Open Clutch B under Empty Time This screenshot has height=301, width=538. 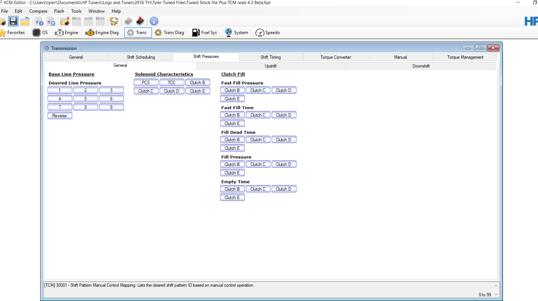(232, 189)
